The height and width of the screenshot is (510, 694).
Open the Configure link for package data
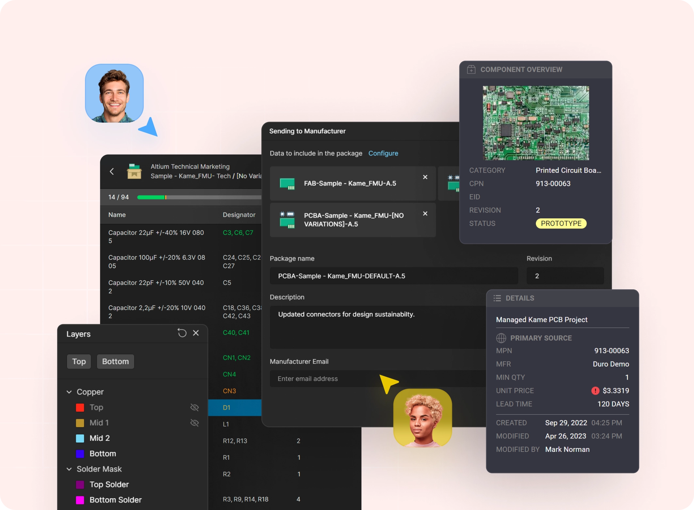(383, 153)
